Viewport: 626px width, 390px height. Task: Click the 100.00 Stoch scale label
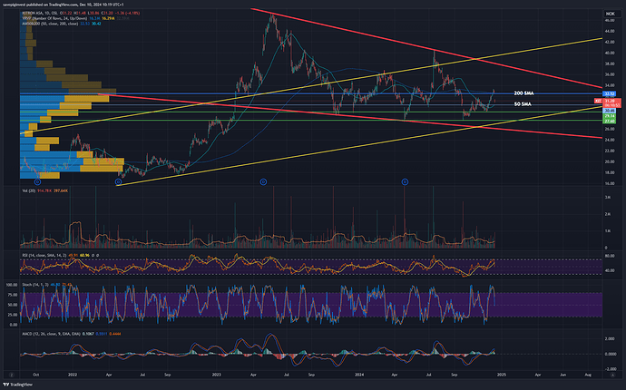[12, 285]
